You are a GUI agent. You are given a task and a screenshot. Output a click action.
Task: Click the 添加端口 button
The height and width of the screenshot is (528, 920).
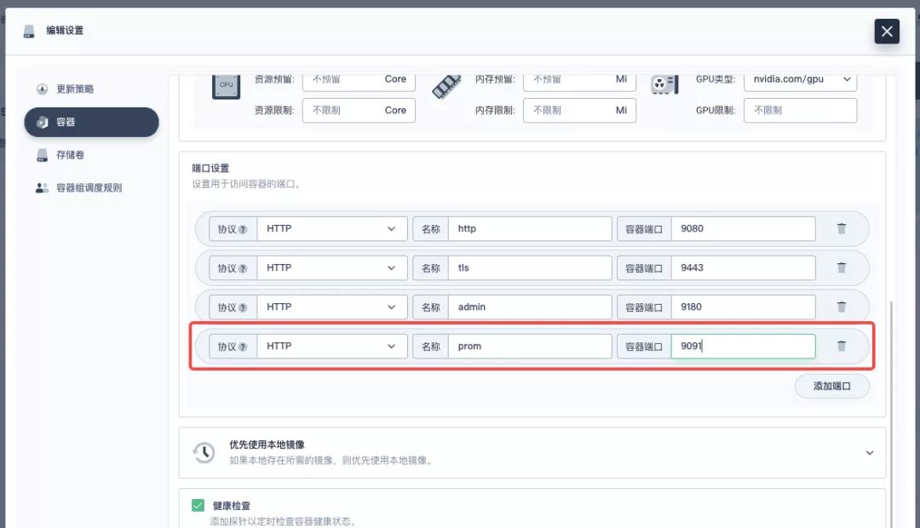click(x=832, y=386)
